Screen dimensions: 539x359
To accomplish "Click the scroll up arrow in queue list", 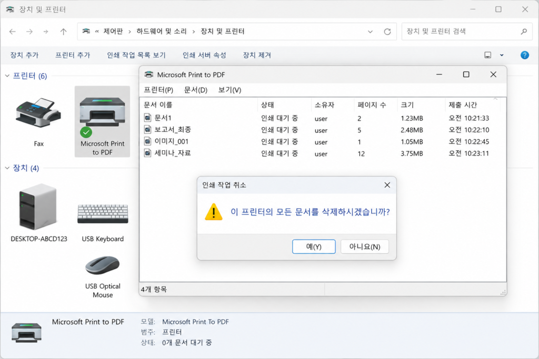I will tap(495, 99).
